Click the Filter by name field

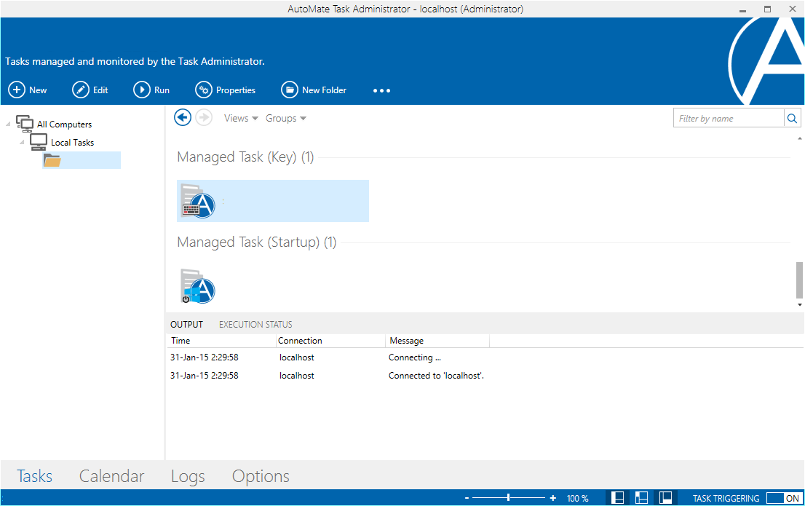click(728, 119)
